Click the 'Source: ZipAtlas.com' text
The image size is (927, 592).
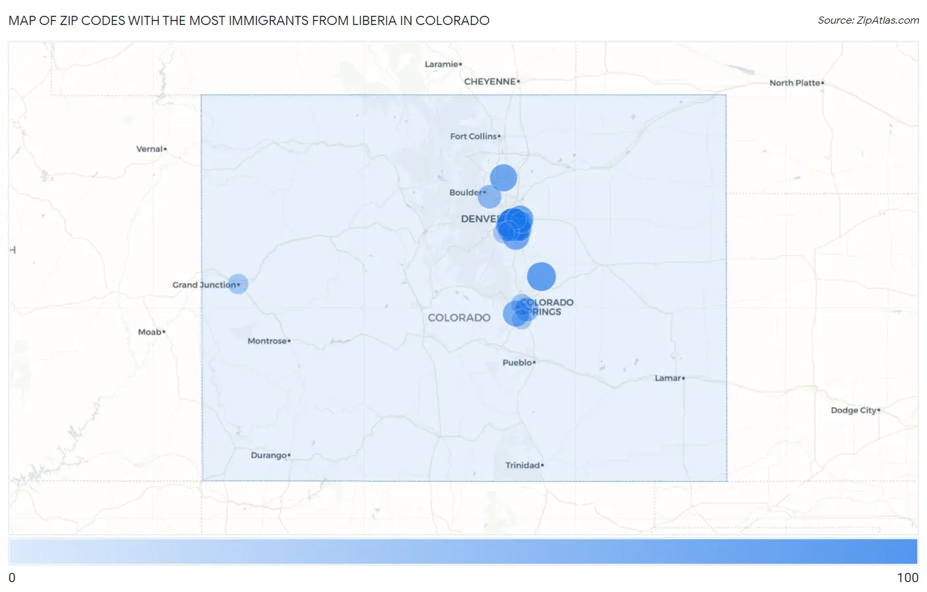click(x=868, y=20)
